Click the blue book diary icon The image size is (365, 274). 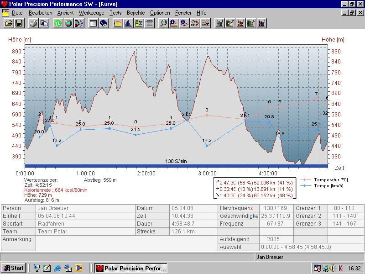tap(104, 23)
